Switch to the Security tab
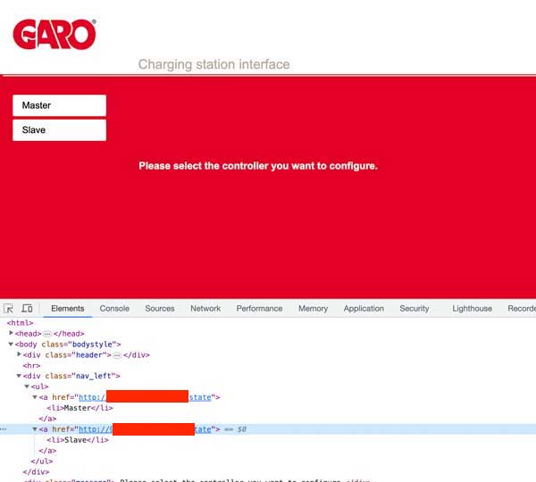 pos(415,309)
